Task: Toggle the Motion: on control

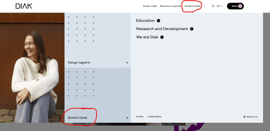Action: click(250, 117)
